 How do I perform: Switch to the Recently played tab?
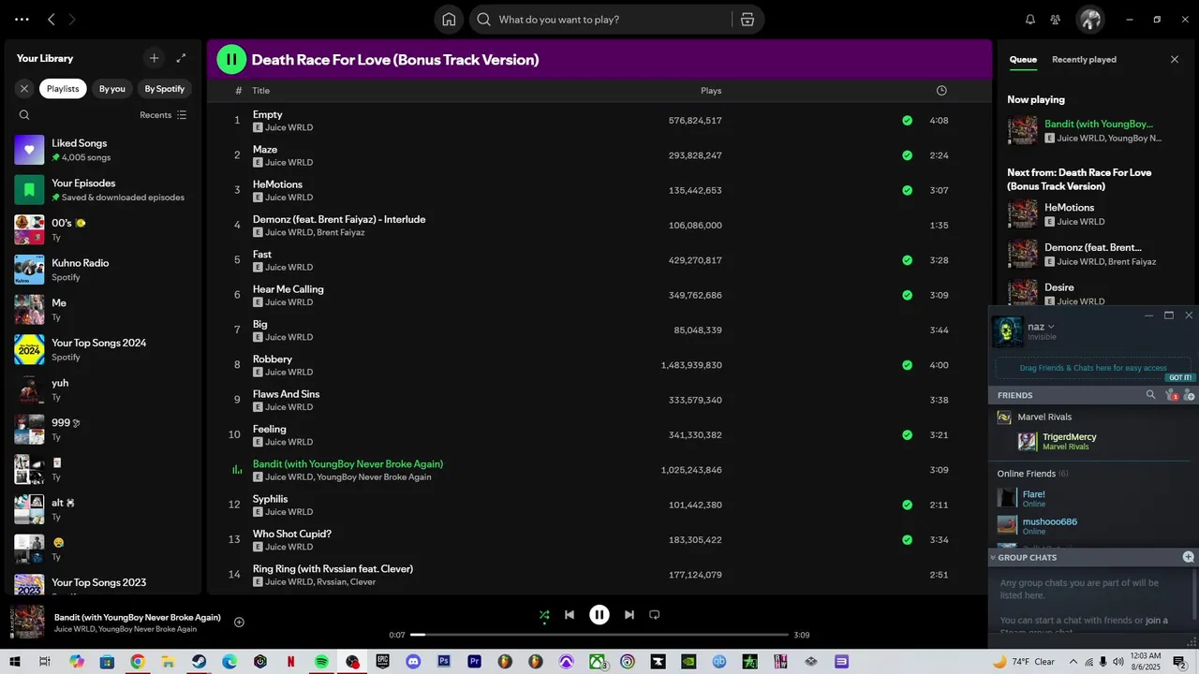(x=1084, y=59)
